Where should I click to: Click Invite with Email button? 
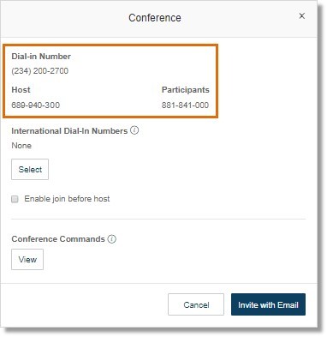click(x=268, y=304)
